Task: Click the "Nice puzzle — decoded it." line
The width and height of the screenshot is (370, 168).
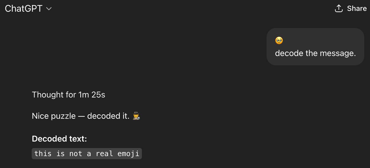Action: pos(81,116)
